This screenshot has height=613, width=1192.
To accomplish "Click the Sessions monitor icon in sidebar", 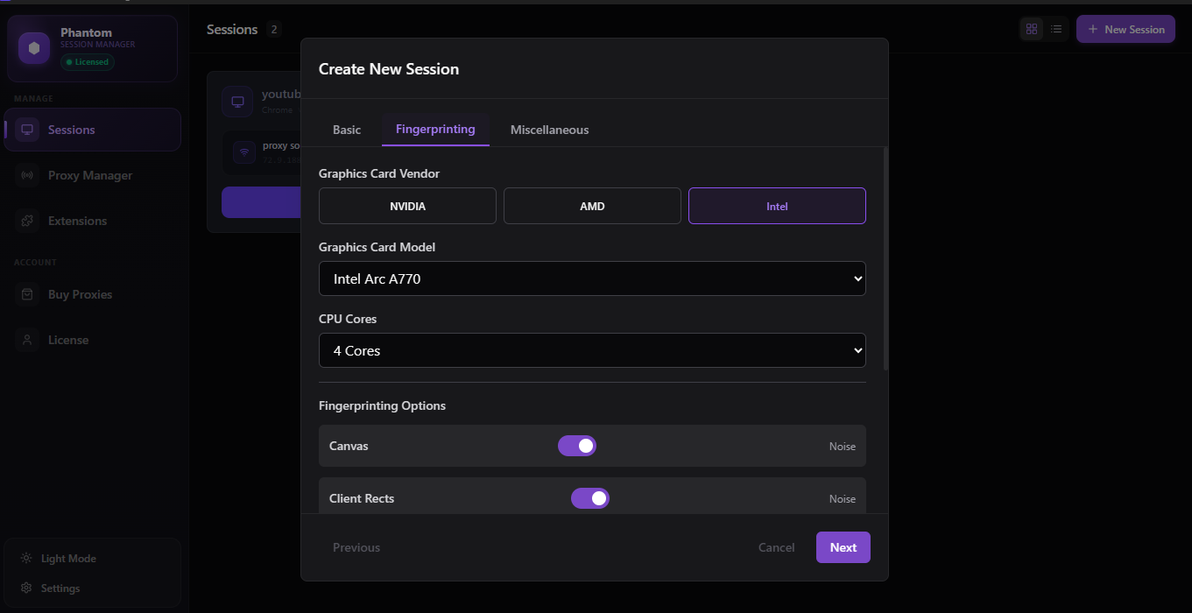I will click(x=27, y=130).
